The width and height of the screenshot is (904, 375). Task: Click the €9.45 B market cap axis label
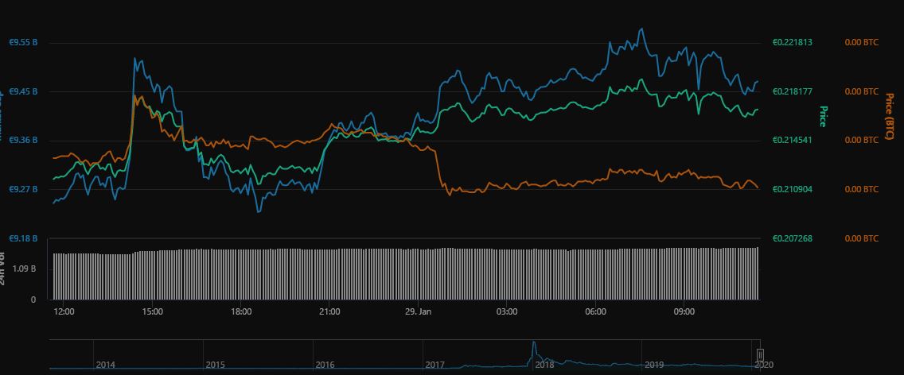click(23, 91)
